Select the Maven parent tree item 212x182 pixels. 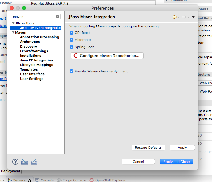point(21,32)
